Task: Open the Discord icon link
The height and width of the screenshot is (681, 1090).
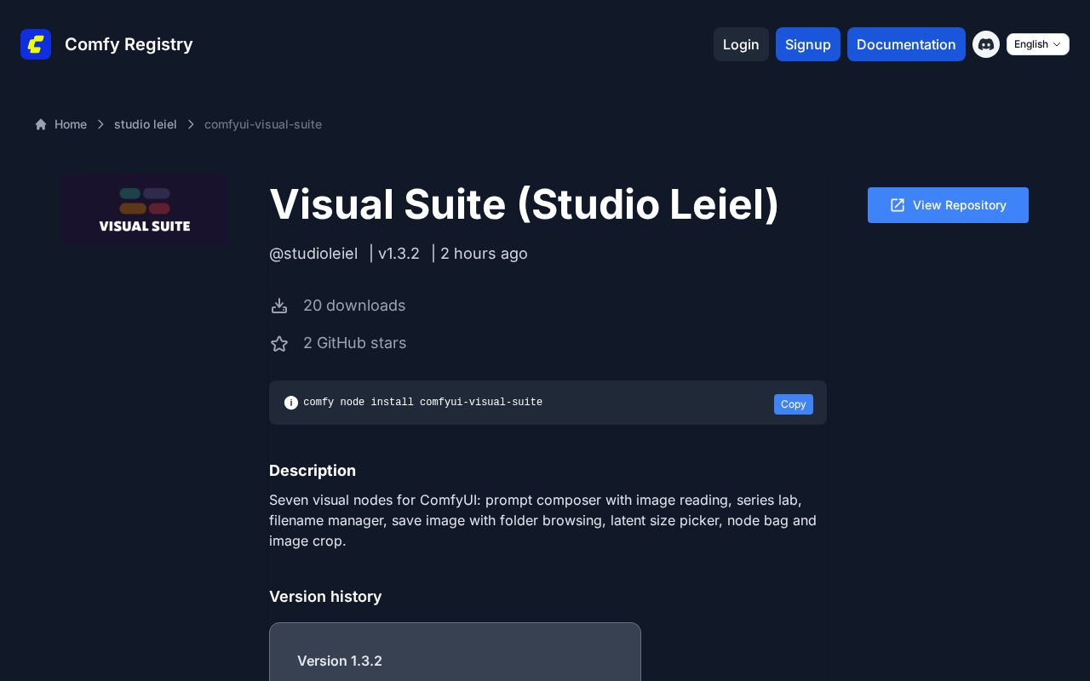Action: pos(986,44)
